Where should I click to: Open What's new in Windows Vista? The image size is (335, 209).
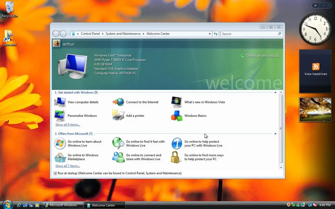198,102
